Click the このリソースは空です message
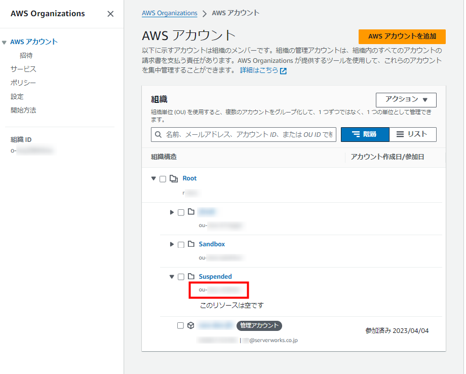 (232, 305)
